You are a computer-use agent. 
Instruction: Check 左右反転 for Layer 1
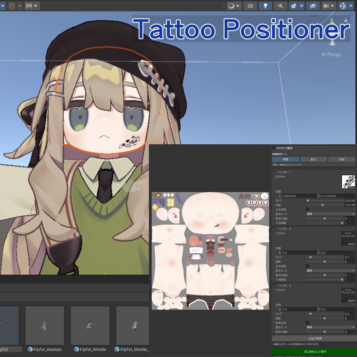(308, 210)
